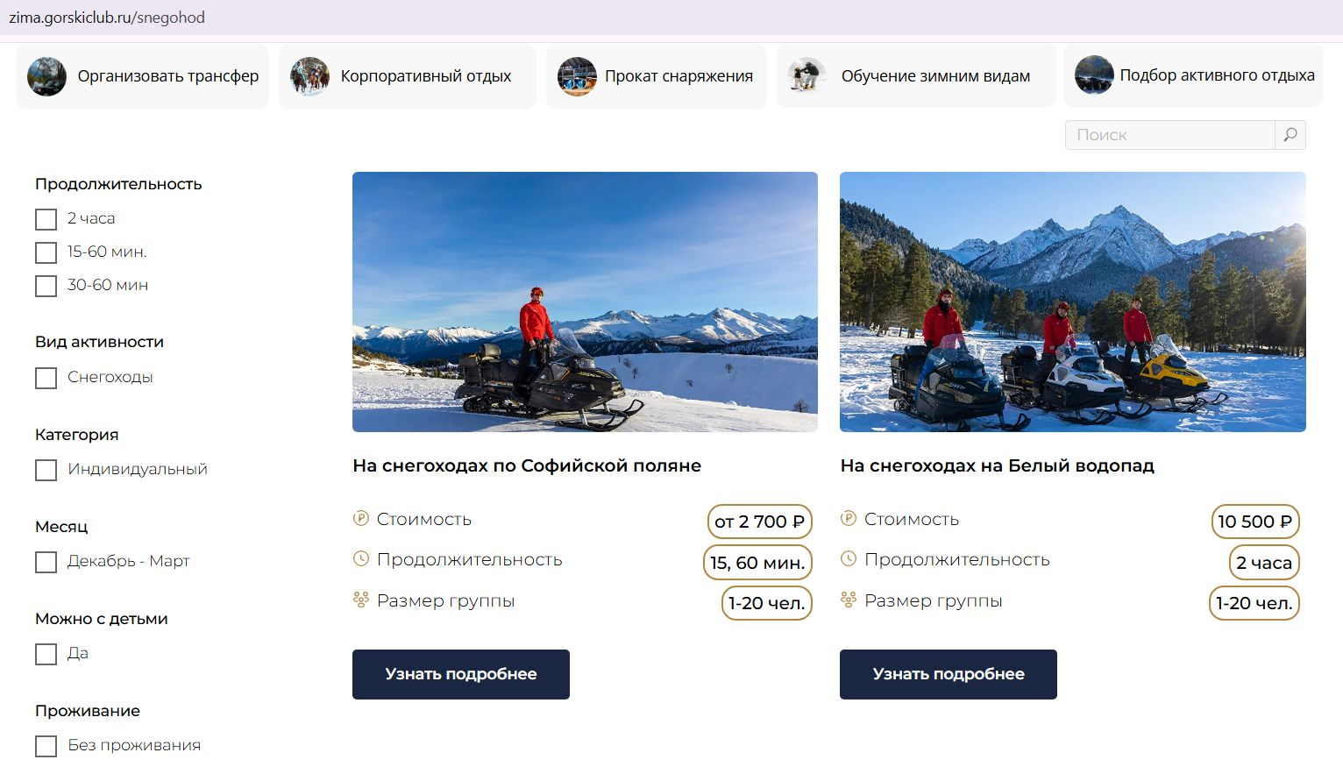The image size is (1343, 774).
Task: Open the Софийская поляна tour details
Action: point(460,674)
